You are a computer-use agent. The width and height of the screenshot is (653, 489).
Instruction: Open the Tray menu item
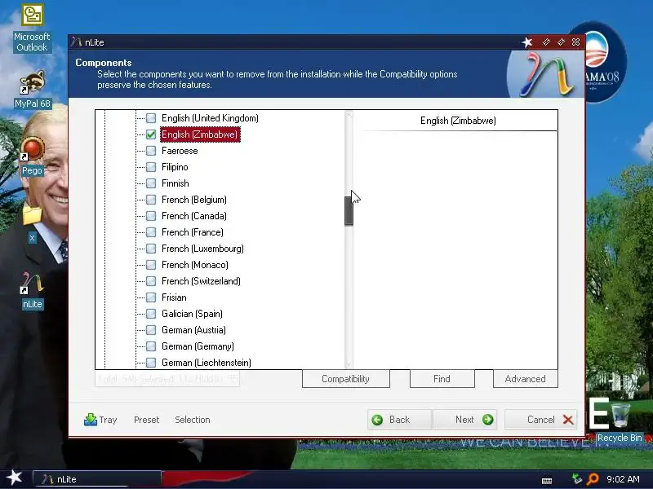pyautogui.click(x=100, y=420)
